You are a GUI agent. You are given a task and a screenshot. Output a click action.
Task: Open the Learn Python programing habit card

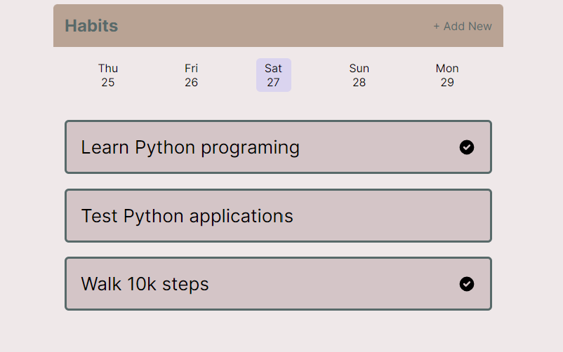278,147
